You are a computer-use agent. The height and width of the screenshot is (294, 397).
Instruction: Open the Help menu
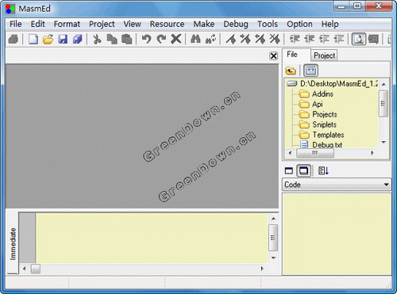tap(330, 24)
